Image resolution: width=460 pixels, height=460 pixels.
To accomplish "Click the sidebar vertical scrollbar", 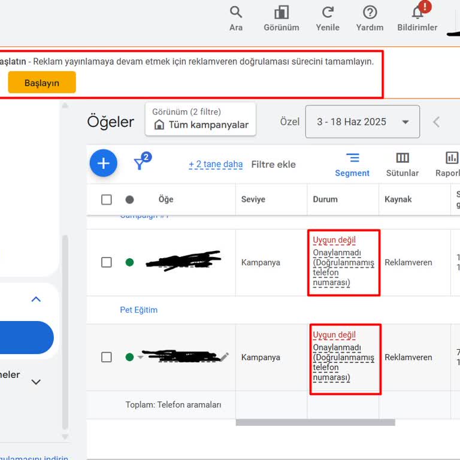I will (65, 332).
